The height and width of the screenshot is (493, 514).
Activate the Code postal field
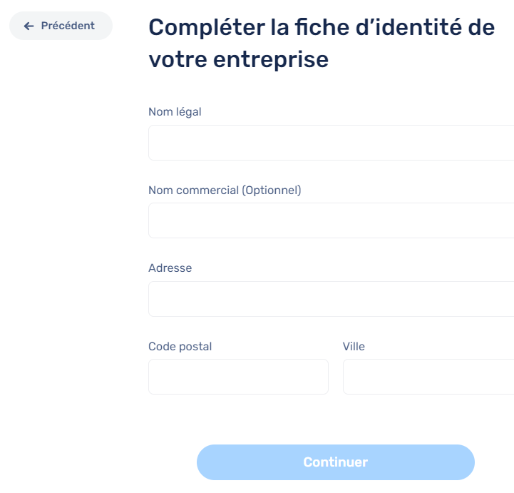[238, 377]
